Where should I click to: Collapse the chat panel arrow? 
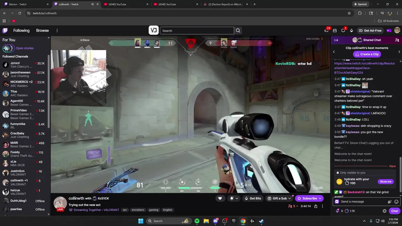(x=336, y=40)
